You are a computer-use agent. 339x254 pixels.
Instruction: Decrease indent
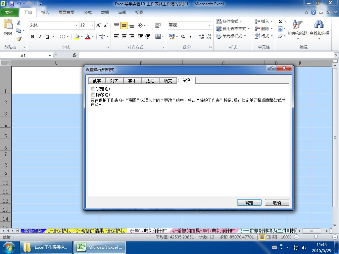pos(140,36)
